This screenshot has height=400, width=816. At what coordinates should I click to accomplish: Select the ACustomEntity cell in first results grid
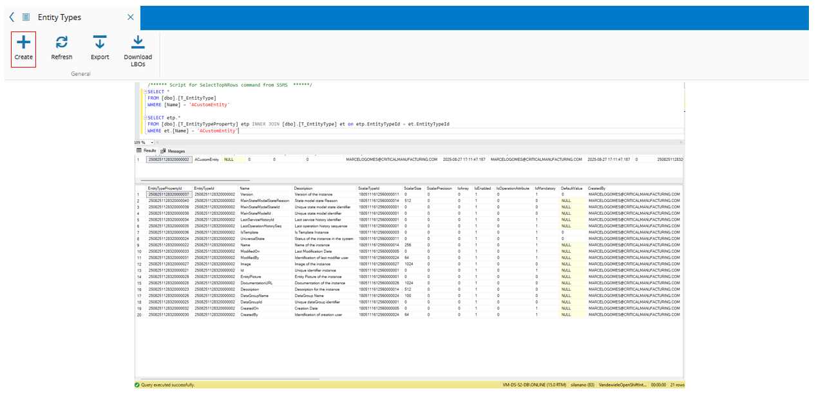click(207, 159)
